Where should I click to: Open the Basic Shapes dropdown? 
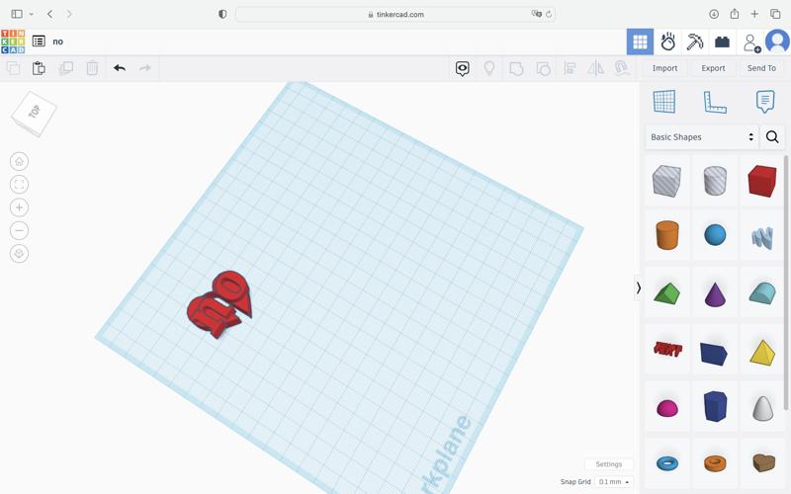(x=702, y=137)
